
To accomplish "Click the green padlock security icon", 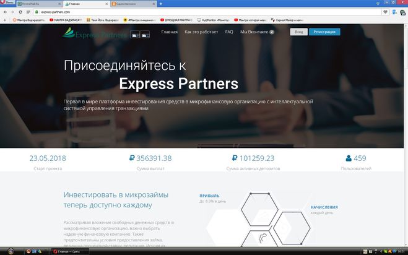I will point(37,12).
